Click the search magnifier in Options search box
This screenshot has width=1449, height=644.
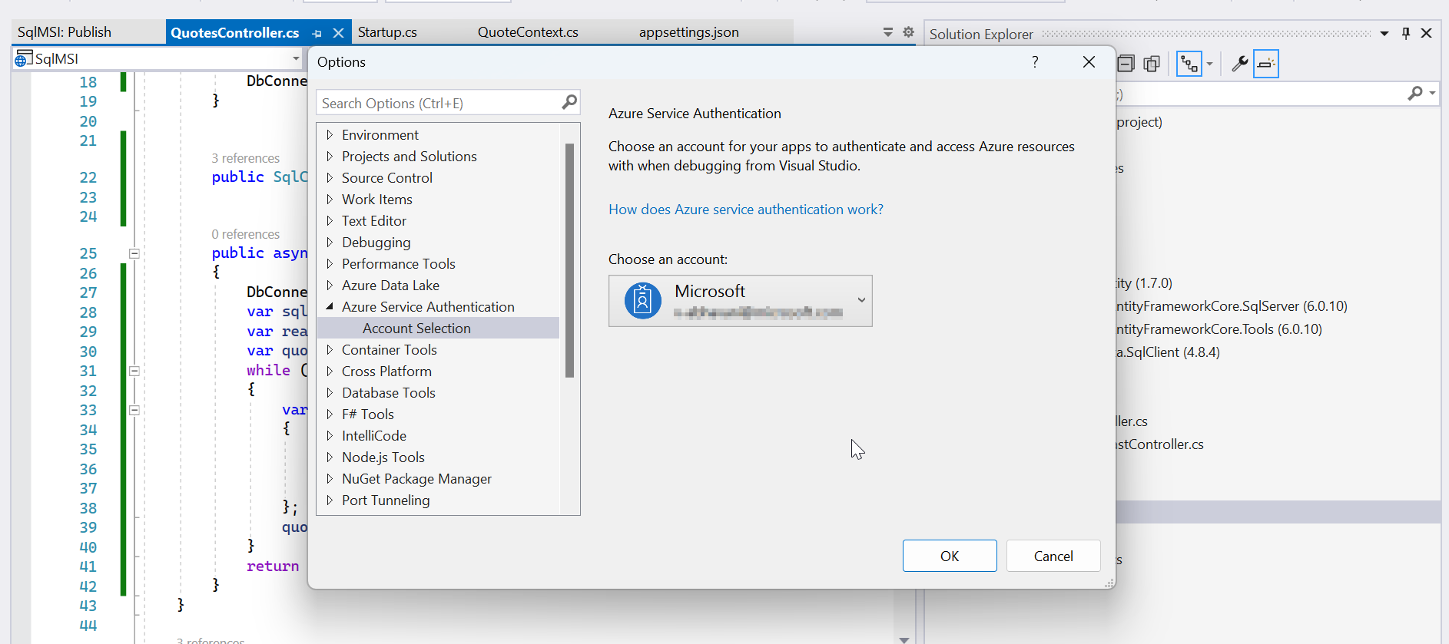[x=569, y=102]
